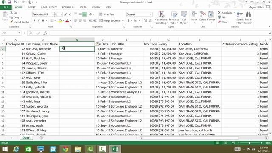Open the fill color dropdown arrow
The height and width of the screenshot is (153, 272).
point(63,21)
